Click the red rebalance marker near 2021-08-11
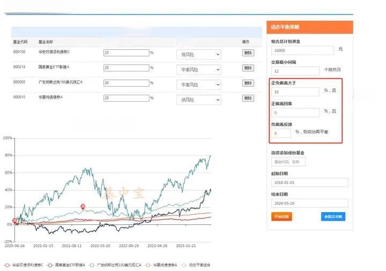386x271 pixels. point(83,207)
